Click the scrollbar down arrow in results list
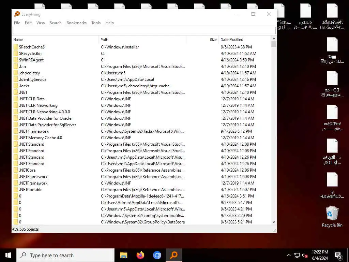The image size is (349, 262). 274,222
